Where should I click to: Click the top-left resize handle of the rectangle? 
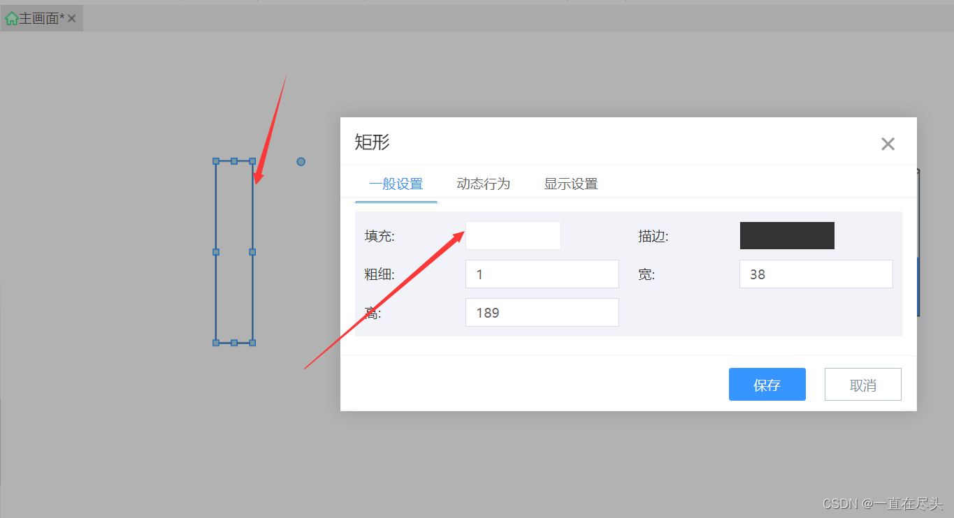click(x=215, y=161)
